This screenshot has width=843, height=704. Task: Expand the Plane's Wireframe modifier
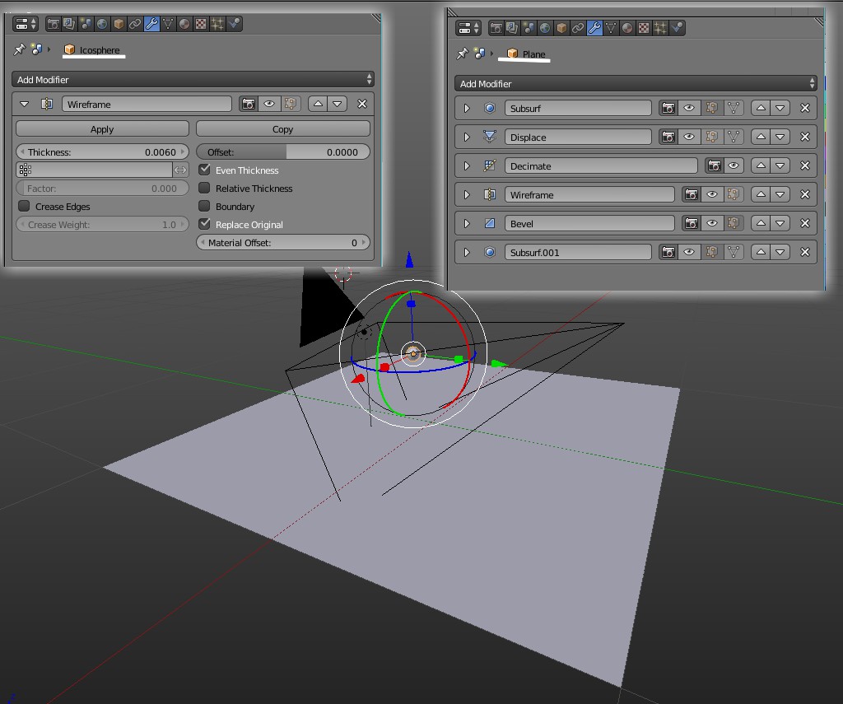point(467,194)
